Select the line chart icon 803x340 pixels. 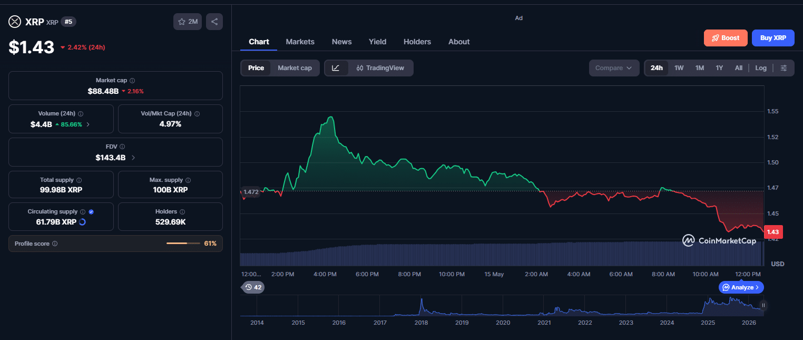[x=336, y=68]
